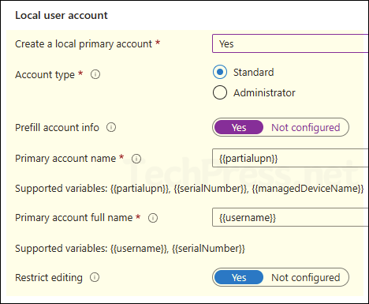Viewport: 369px width, 304px height.
Task: Show info icon for Prefill account info
Action: coord(111,127)
